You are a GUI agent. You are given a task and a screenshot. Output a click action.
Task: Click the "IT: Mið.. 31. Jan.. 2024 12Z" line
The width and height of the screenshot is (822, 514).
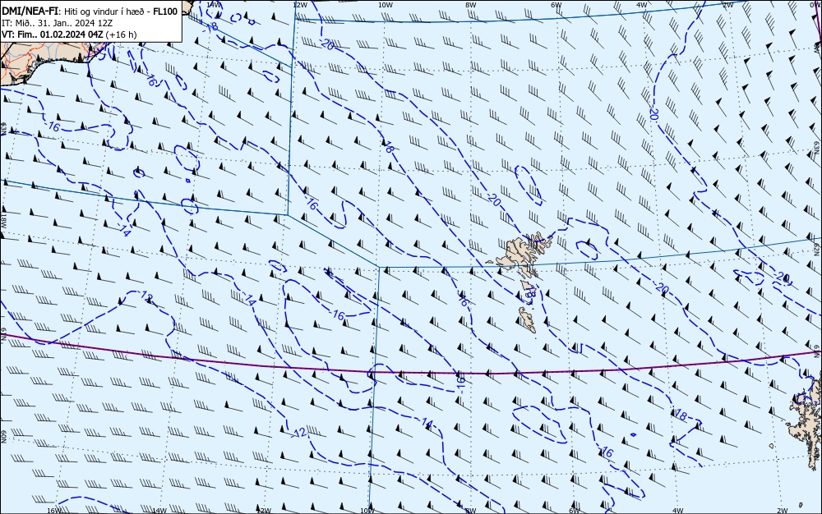(58, 23)
